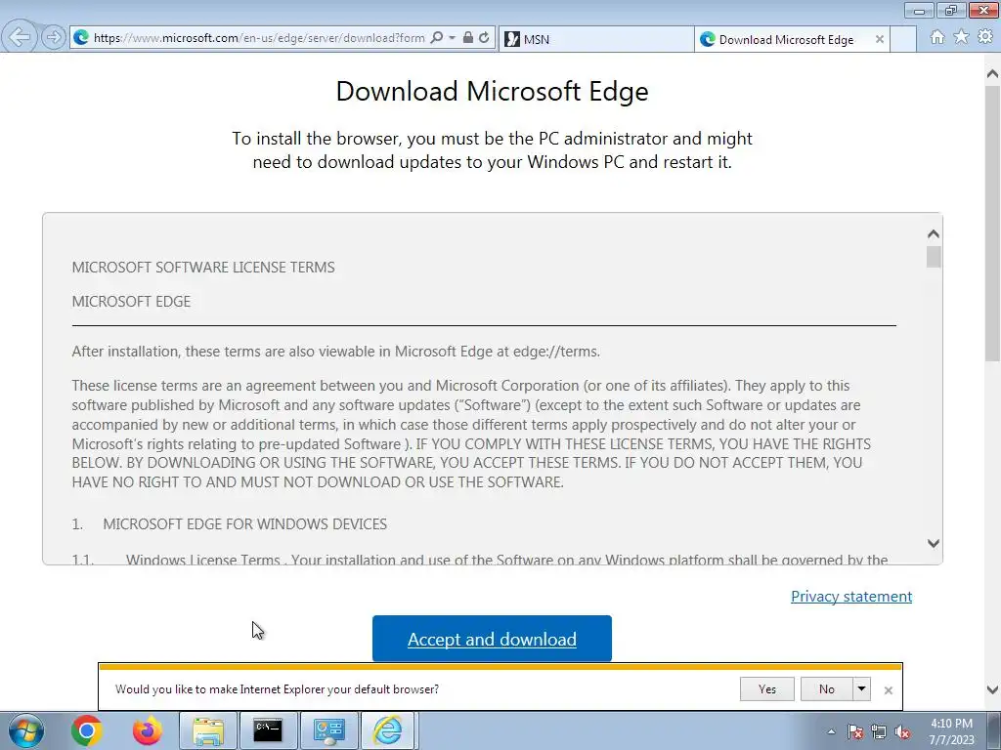Click the Show desktop strip by the clock
The width and height of the screenshot is (1001, 750).
[x=994, y=730]
